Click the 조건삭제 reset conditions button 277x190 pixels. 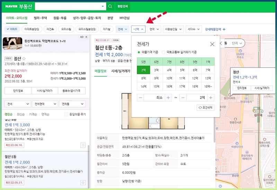pyautogui.click(x=205, y=108)
